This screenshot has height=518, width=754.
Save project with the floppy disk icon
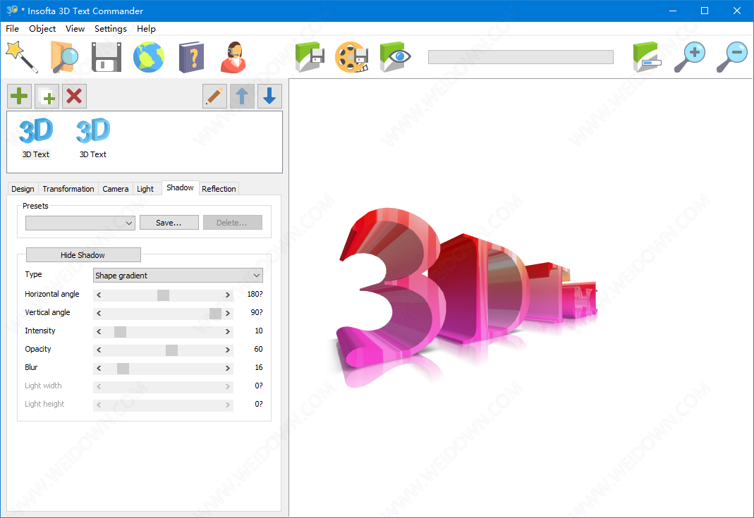[107, 57]
